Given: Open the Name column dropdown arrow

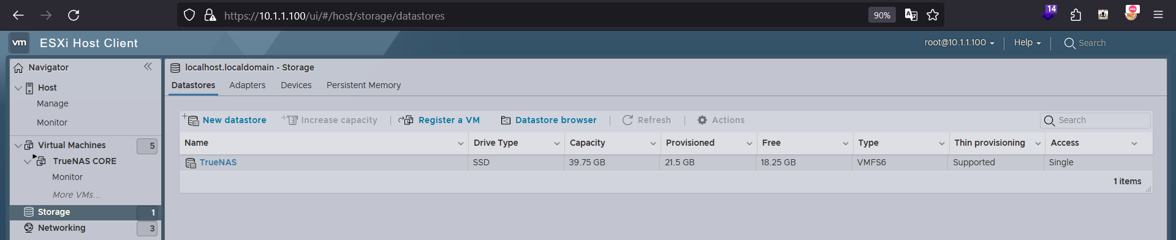Looking at the screenshot, I should (461, 143).
